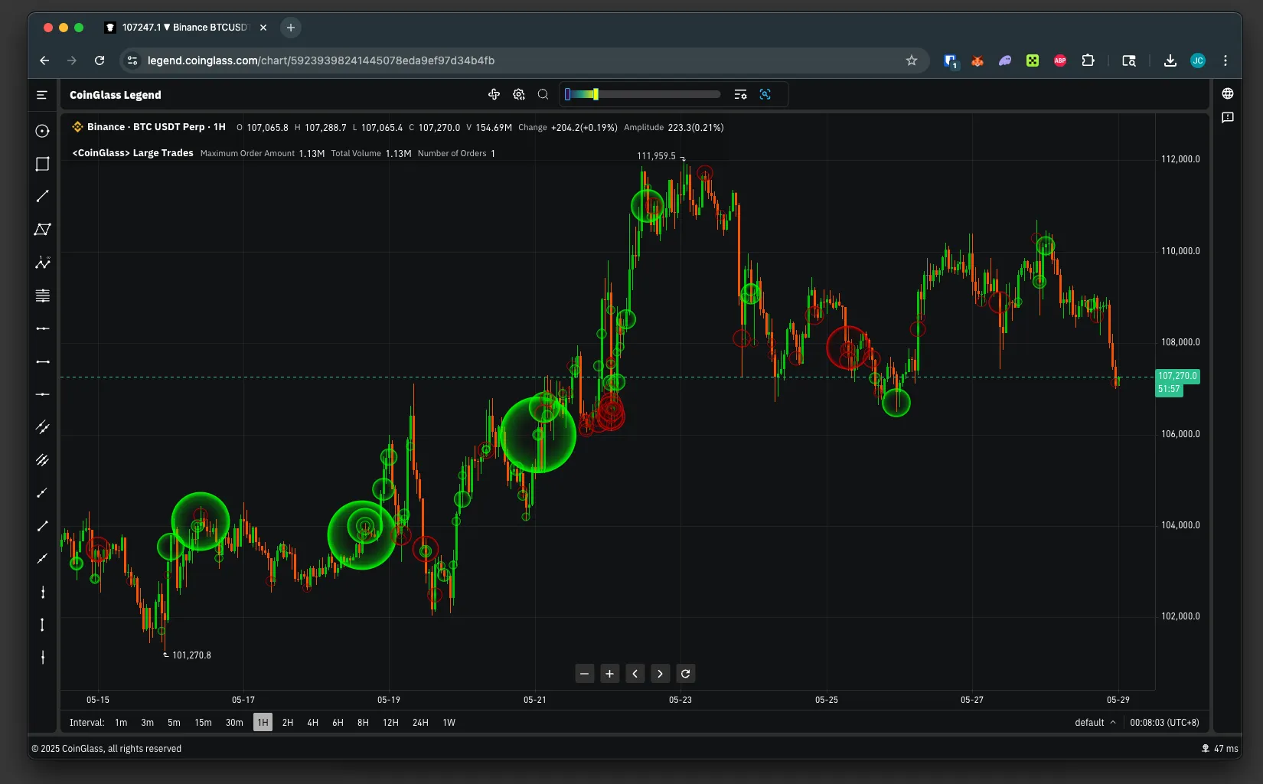Click the CoinGlass Legend title link
1263x784 pixels.
pyautogui.click(x=115, y=95)
